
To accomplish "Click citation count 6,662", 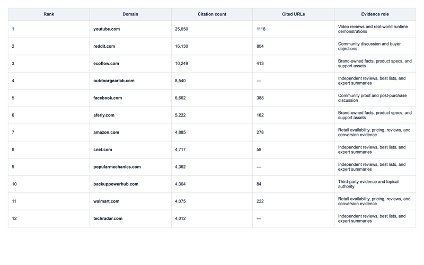I will (x=180, y=98).
